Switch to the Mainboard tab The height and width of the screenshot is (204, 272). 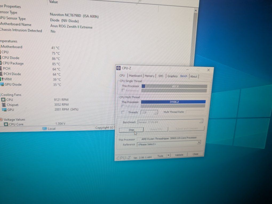(x=135, y=76)
